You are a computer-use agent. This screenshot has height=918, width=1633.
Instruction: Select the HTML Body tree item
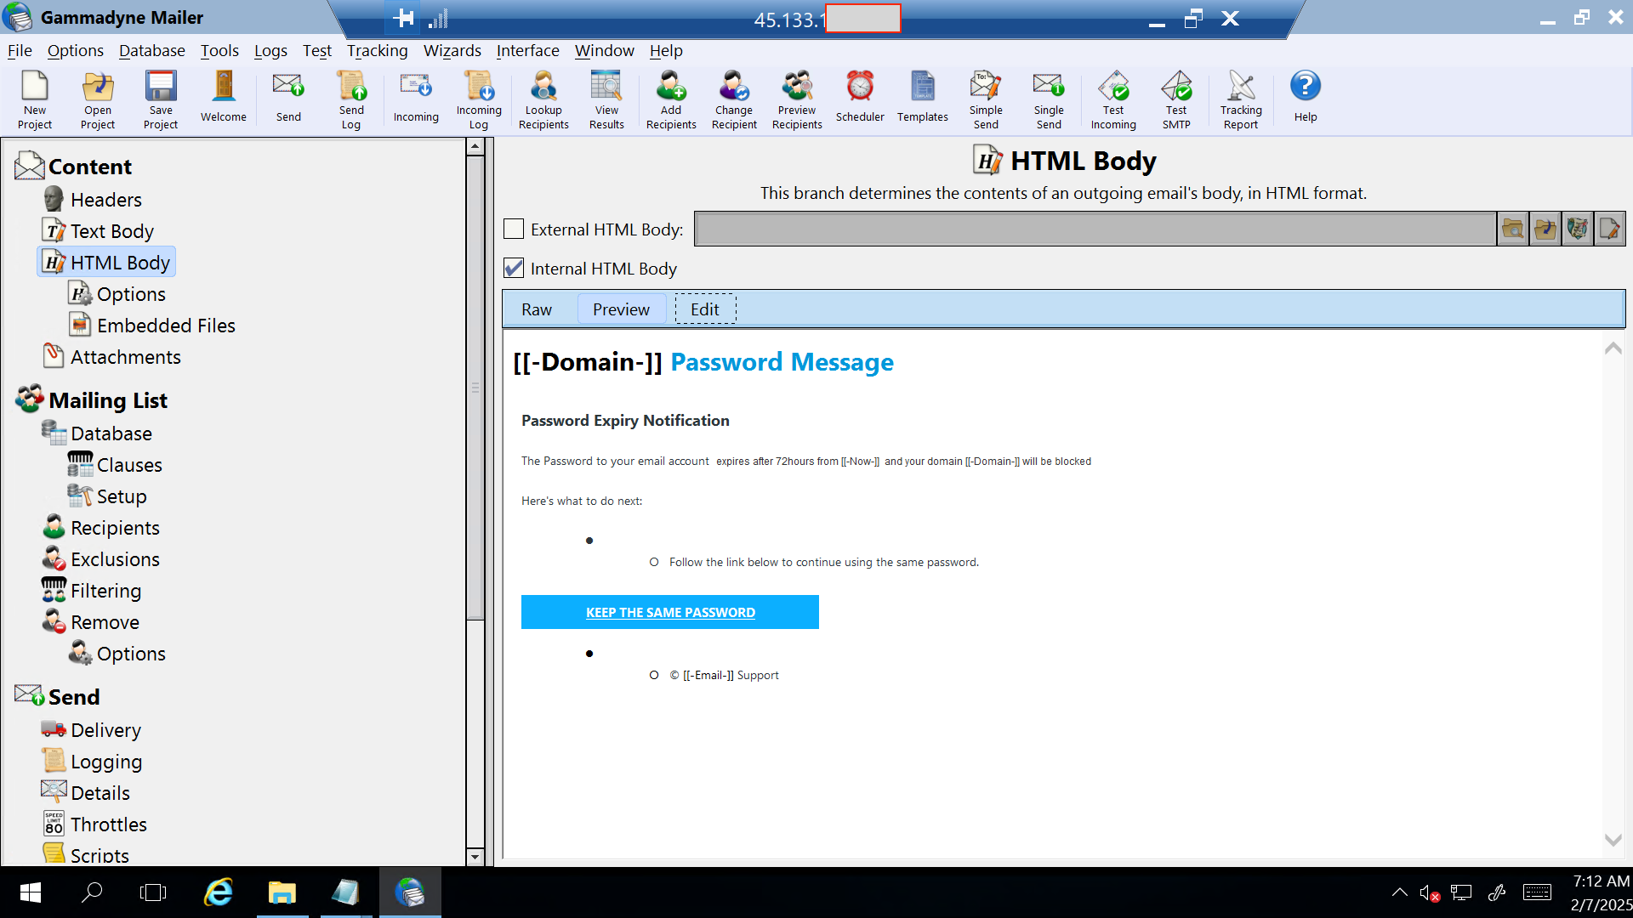point(118,262)
